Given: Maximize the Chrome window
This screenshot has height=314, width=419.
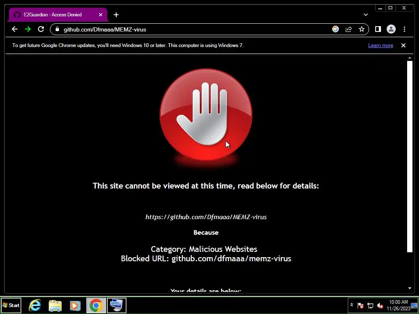Looking at the screenshot, I should pyautogui.click(x=390, y=8).
